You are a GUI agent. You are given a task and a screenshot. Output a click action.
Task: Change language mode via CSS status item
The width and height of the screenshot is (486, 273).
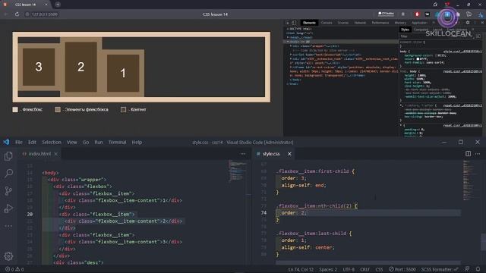(379, 269)
